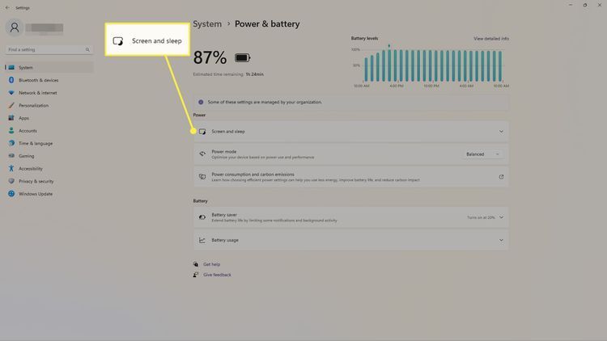Expand the Screen and sleep section
607x341 pixels.
tap(350, 131)
